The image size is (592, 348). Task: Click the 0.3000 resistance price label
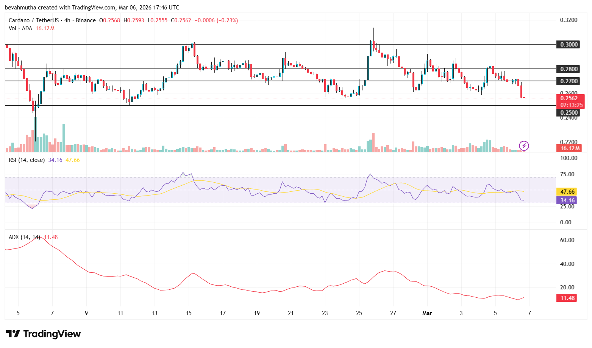click(568, 44)
